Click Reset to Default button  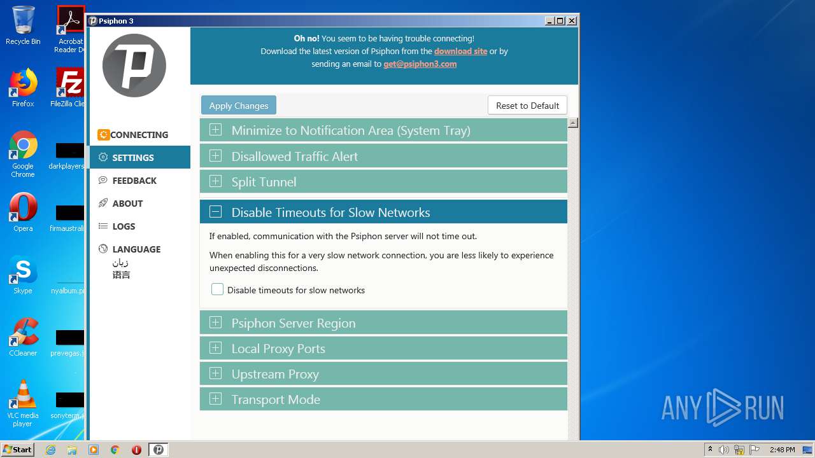(x=527, y=106)
